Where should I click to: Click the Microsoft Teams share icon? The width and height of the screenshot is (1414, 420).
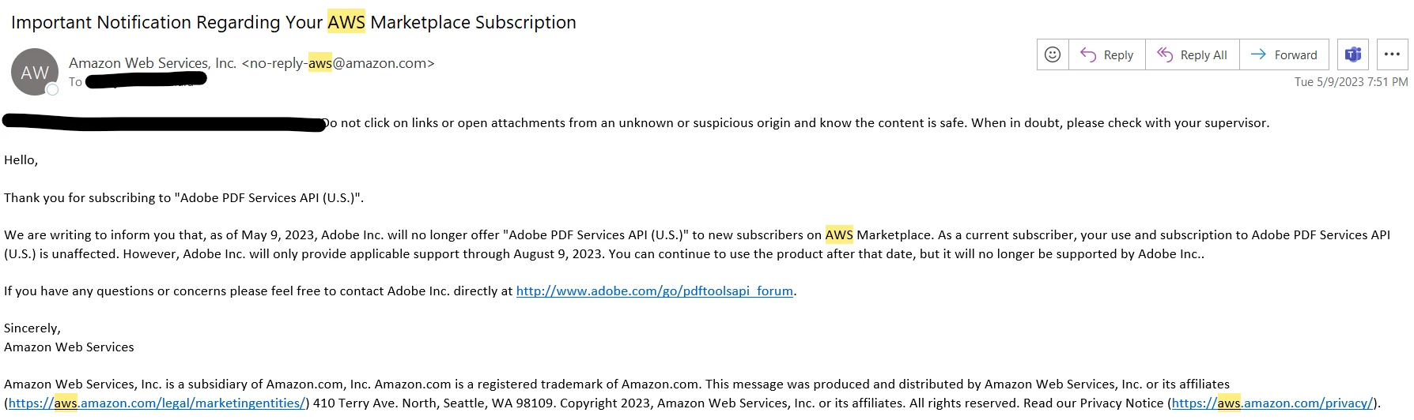click(x=1353, y=54)
